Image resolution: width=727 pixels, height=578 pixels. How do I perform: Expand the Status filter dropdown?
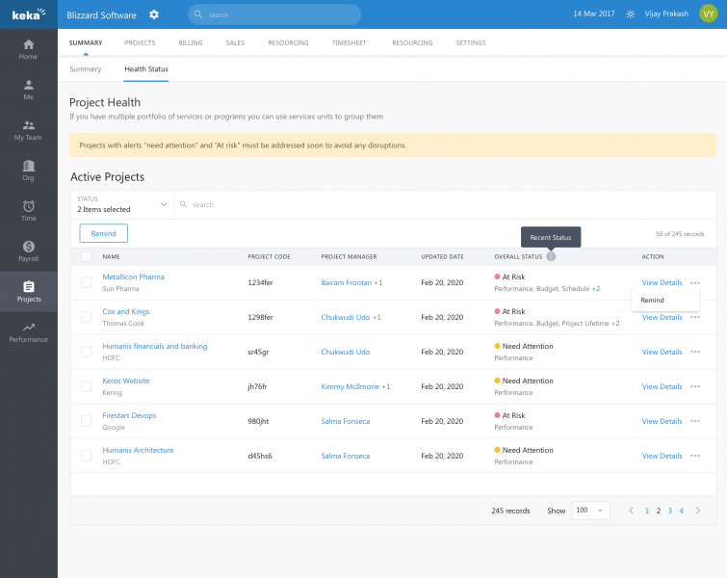click(122, 204)
